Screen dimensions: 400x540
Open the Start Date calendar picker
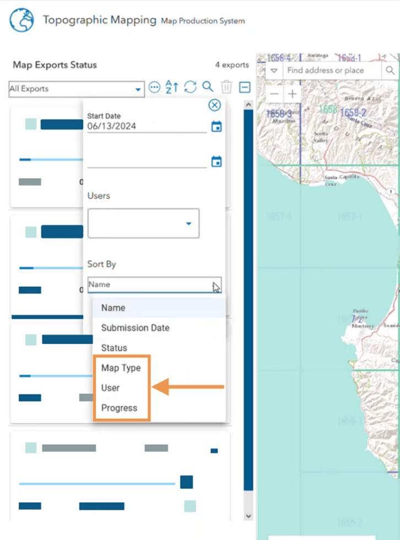click(217, 126)
